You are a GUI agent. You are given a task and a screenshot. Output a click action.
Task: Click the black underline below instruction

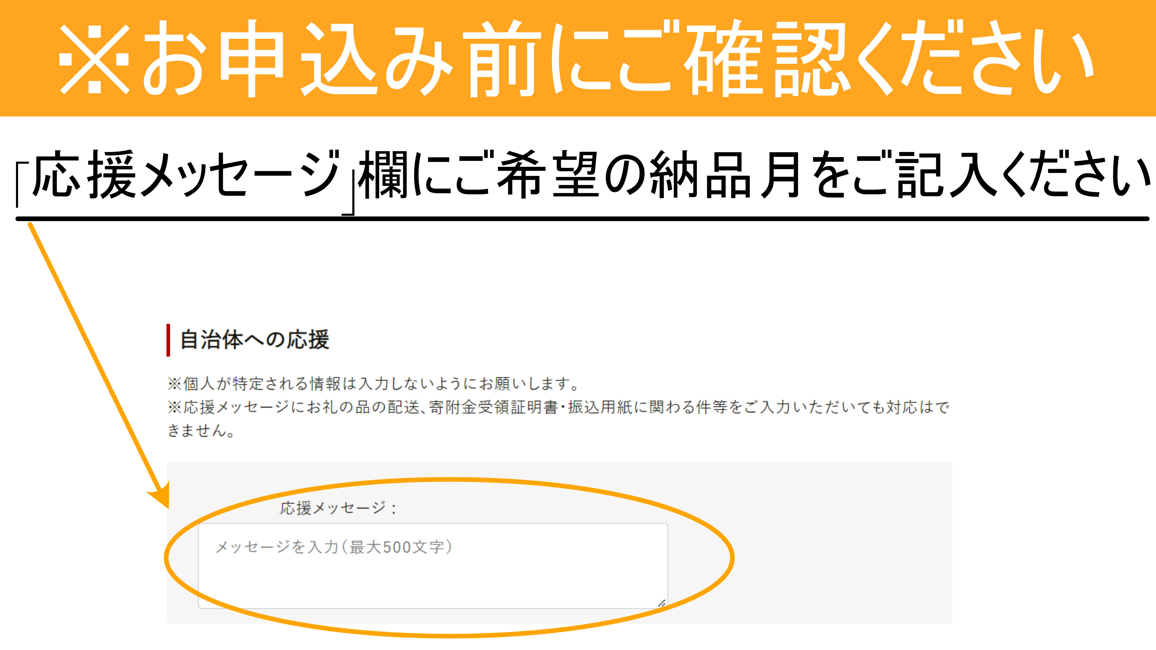click(x=583, y=219)
